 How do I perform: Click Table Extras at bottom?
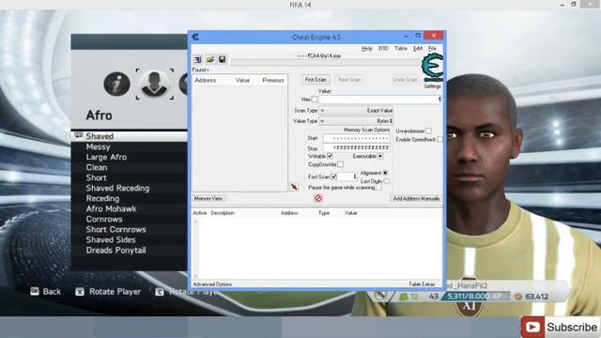pos(422,284)
